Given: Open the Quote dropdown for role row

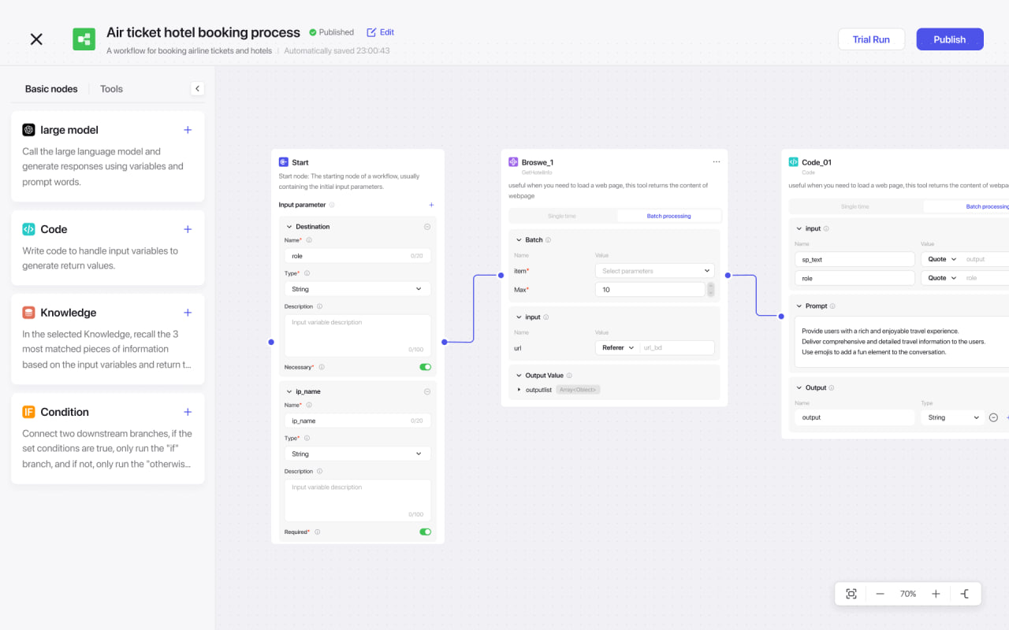Looking at the screenshot, I should click(942, 278).
